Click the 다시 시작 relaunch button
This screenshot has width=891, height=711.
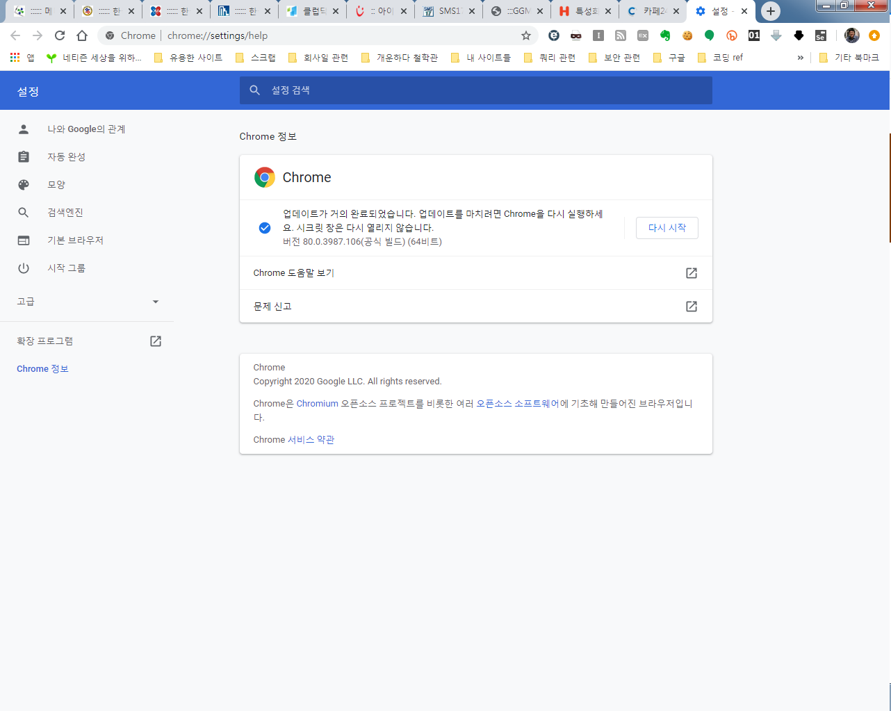(667, 228)
